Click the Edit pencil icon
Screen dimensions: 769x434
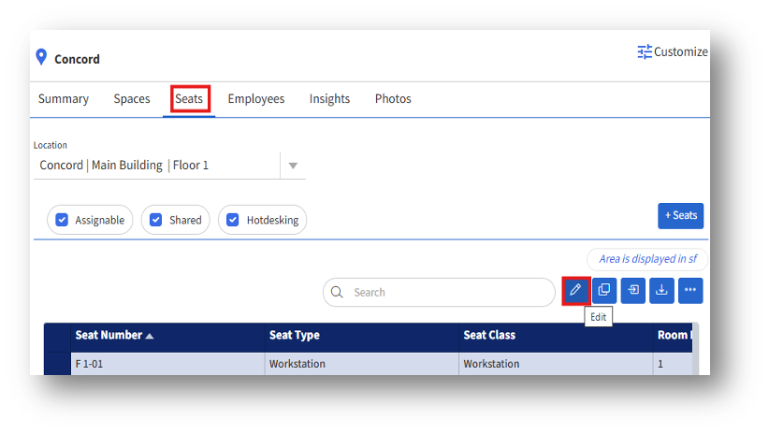point(575,291)
